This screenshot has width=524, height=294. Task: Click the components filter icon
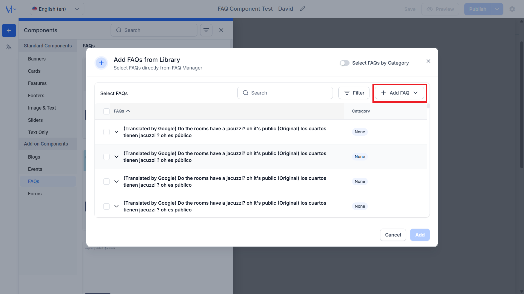(x=206, y=30)
